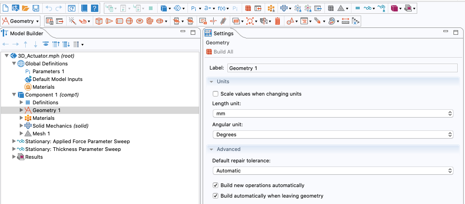
Task: Open the Angular unit dropdown
Action: coord(333,134)
